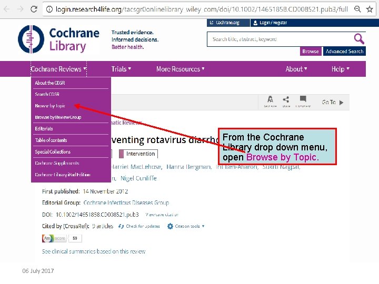379x284 pixels.
Task: Click the Browse button
Action: click(x=311, y=52)
